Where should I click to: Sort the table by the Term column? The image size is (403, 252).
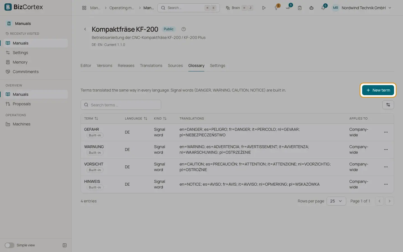point(91,118)
